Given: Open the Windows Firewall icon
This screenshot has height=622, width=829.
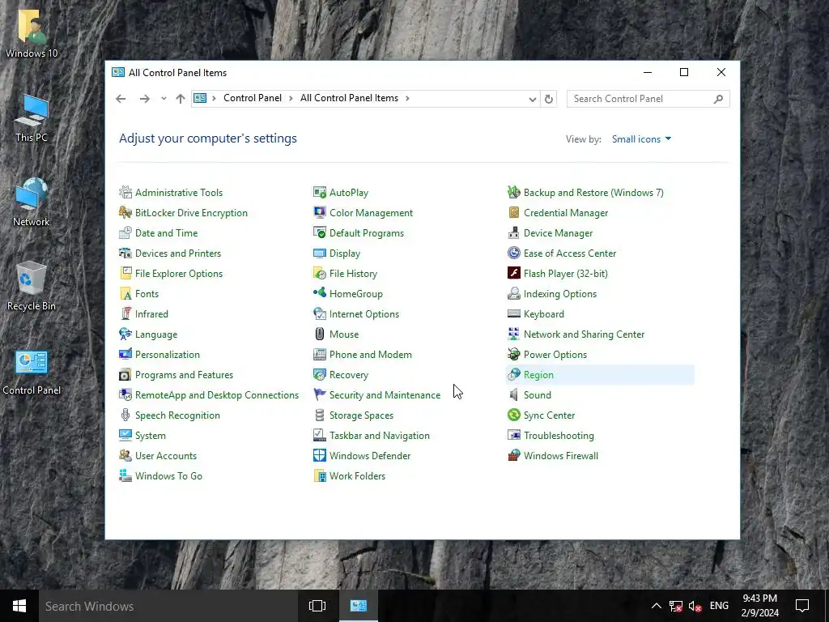Looking at the screenshot, I should [x=514, y=455].
